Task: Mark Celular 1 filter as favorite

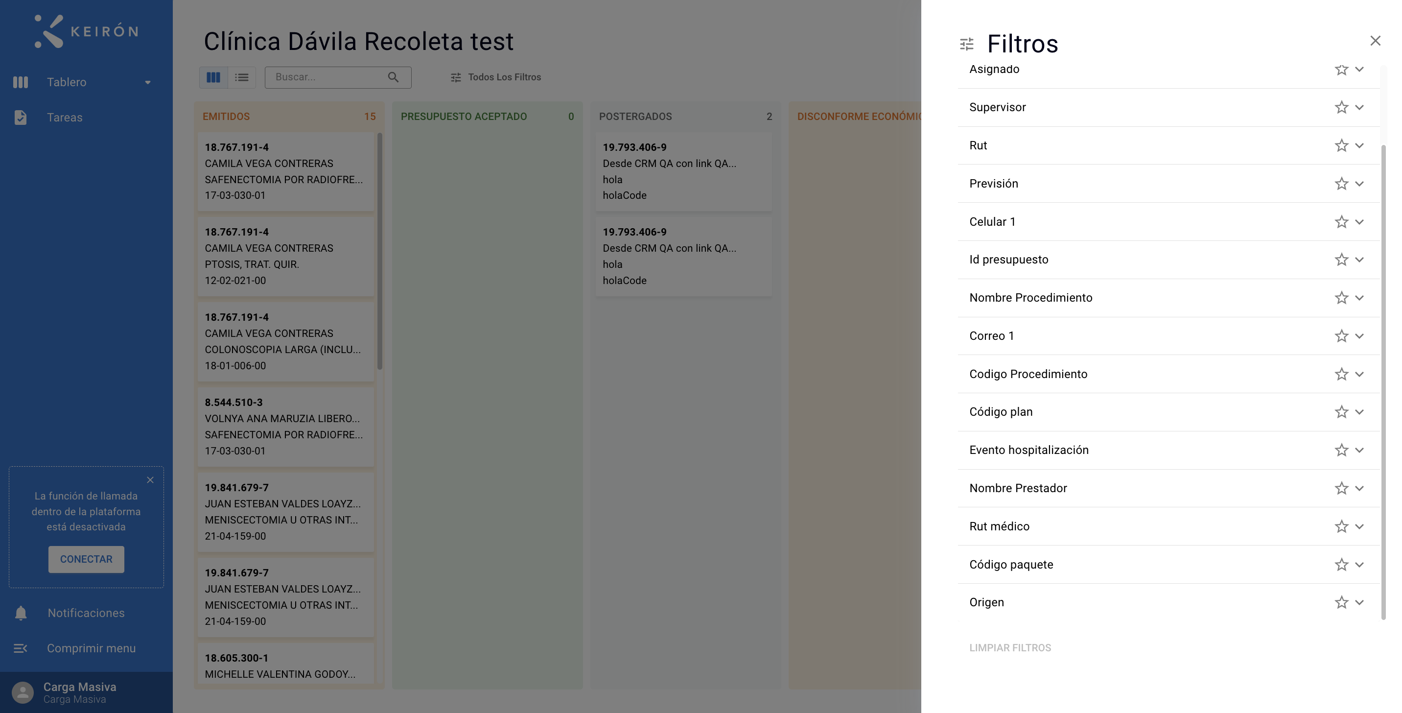Action: (x=1341, y=221)
